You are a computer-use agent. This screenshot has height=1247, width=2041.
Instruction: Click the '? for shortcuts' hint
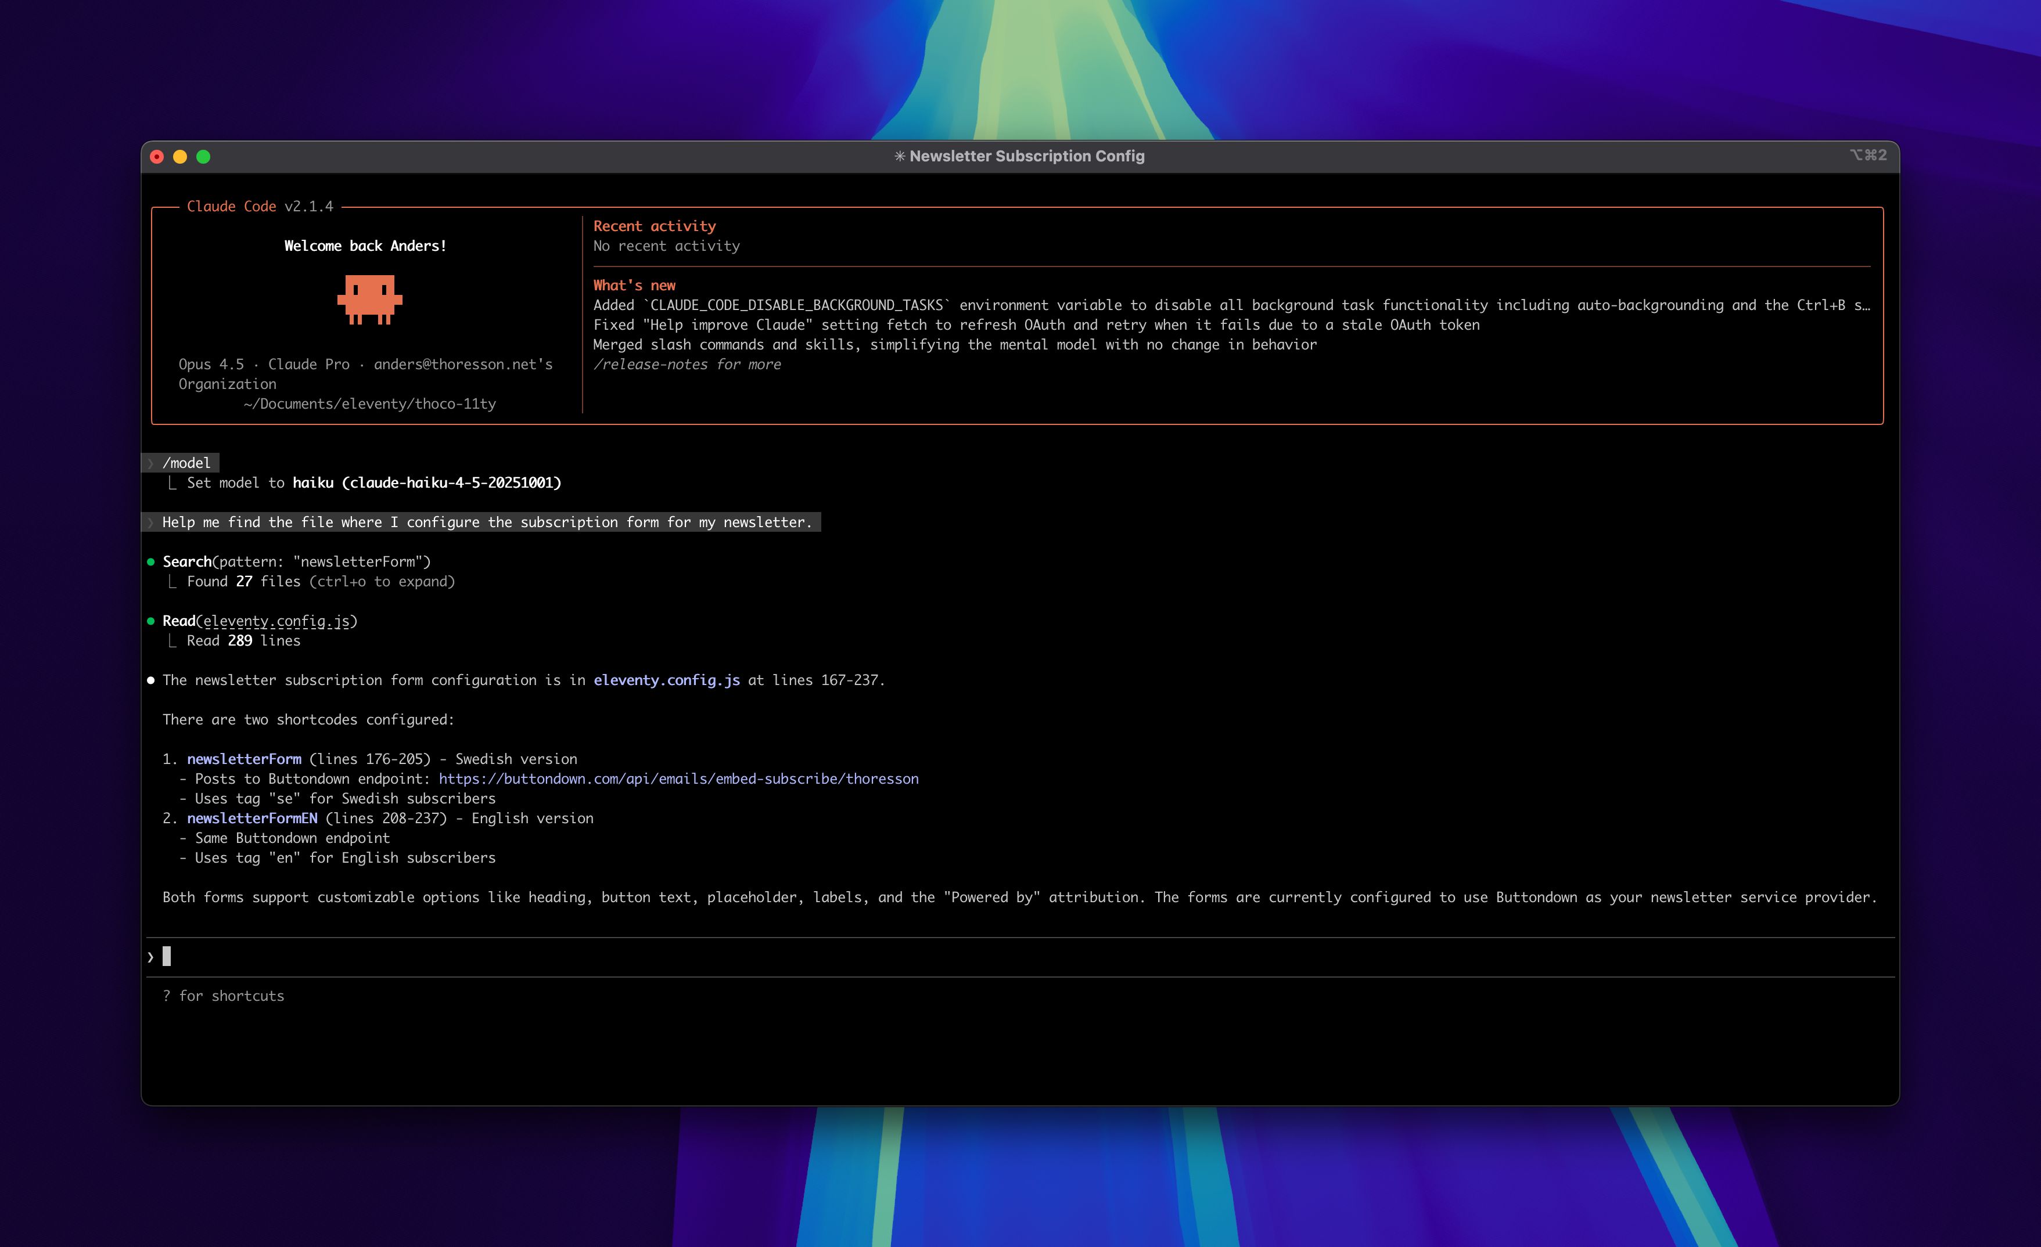(223, 996)
